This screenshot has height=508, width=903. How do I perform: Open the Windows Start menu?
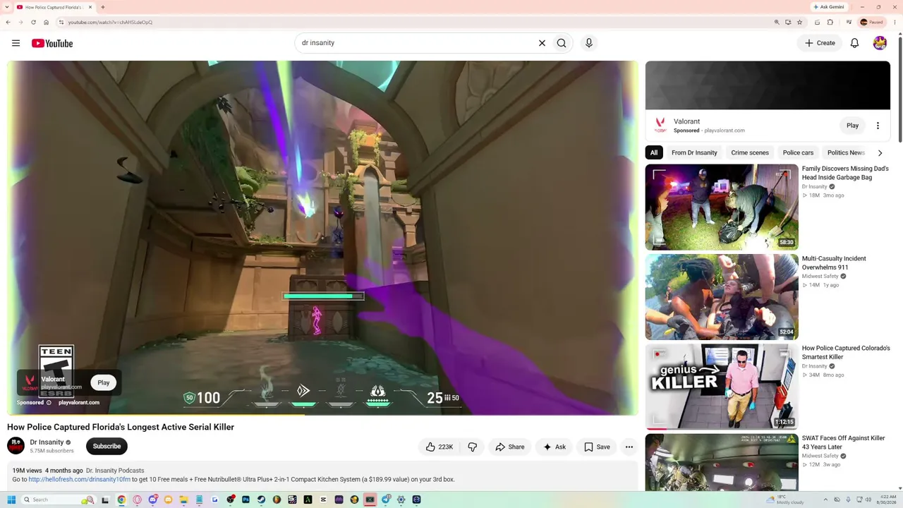pos(11,500)
